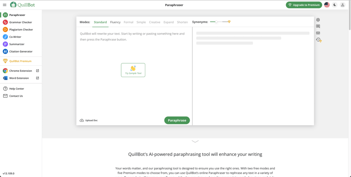
Task: Select the Formal mode tab
Action: coord(128,22)
